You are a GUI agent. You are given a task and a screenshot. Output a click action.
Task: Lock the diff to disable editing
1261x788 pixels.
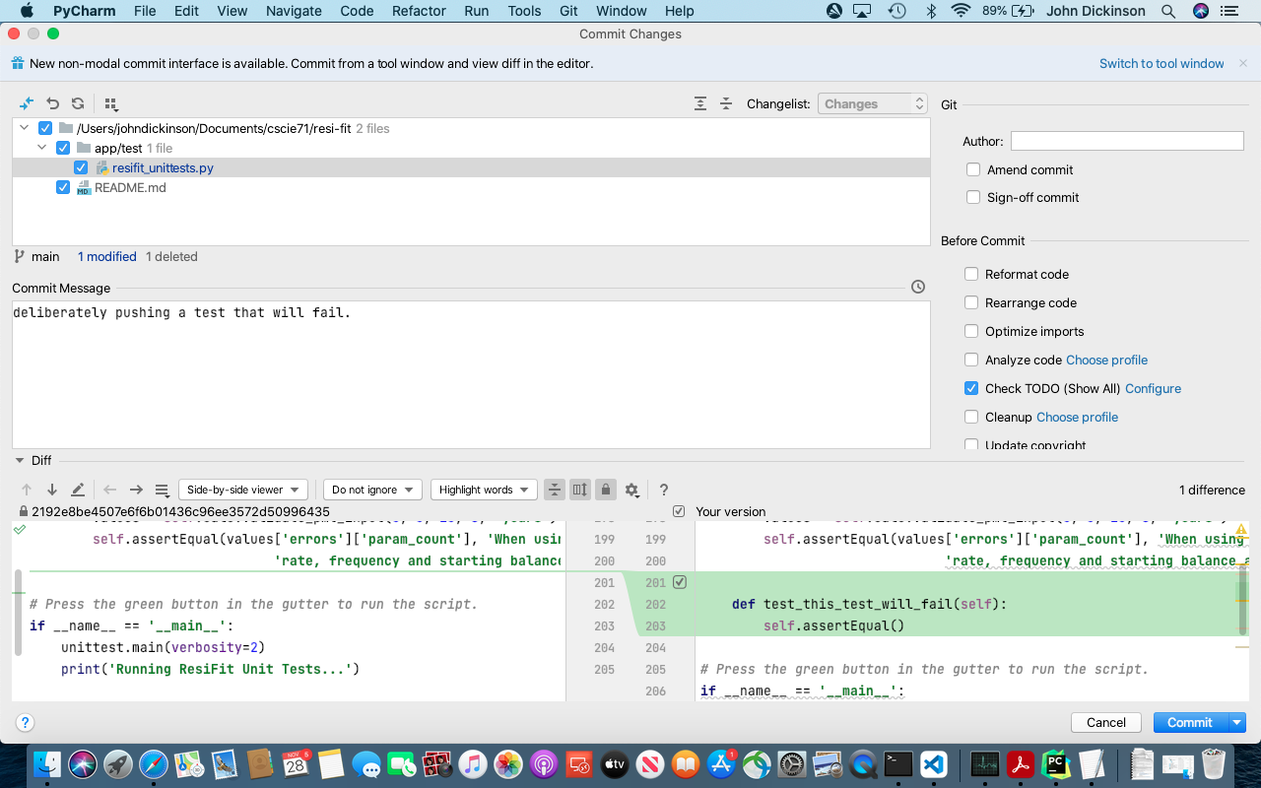(x=605, y=489)
